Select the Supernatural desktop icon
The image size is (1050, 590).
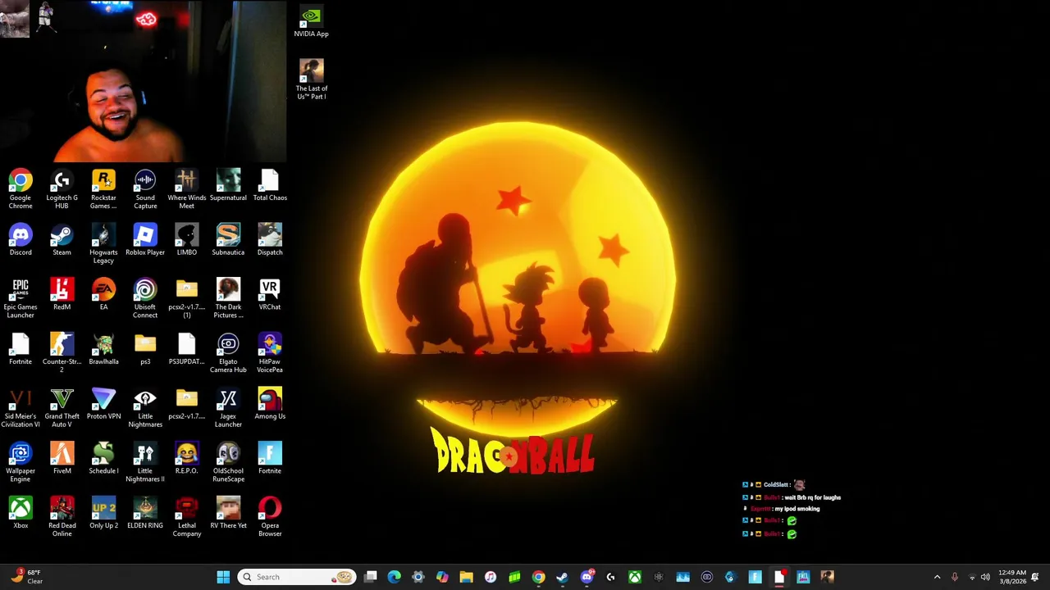tap(228, 184)
